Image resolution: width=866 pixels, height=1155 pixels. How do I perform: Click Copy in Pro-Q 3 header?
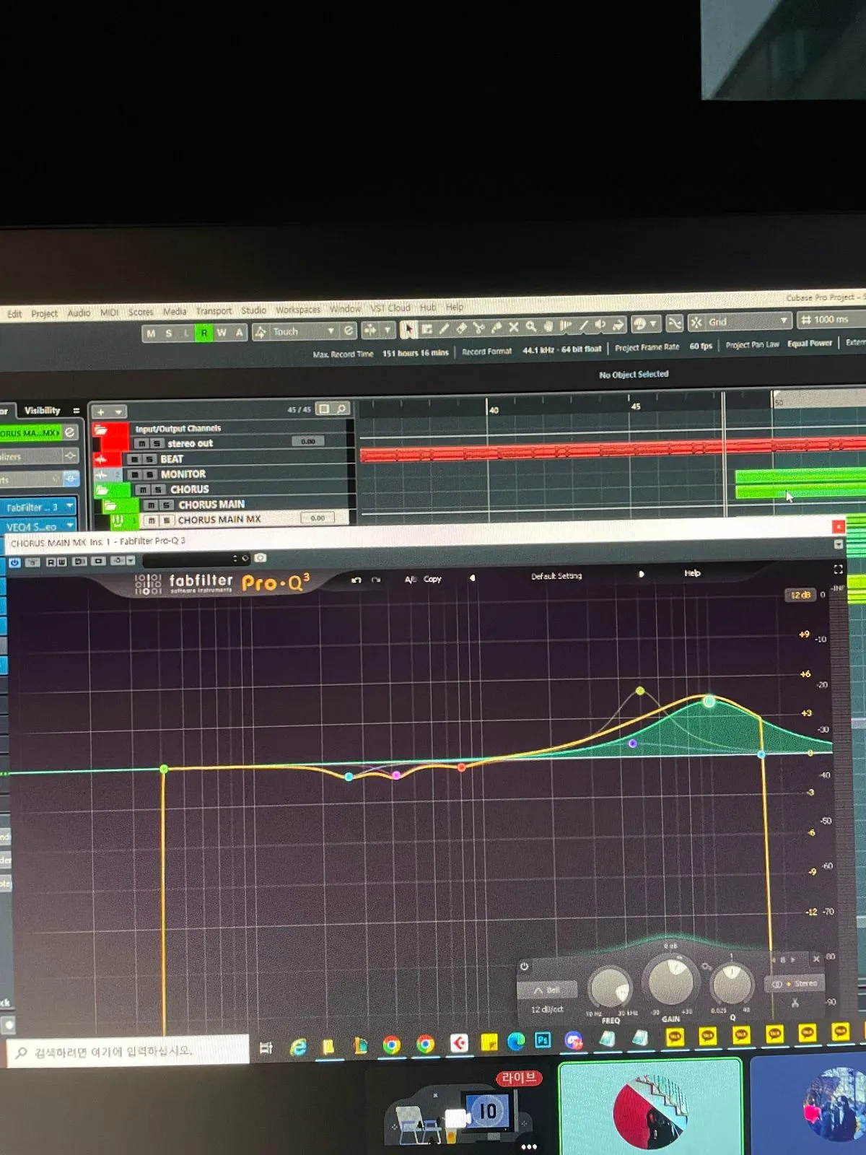(x=432, y=579)
